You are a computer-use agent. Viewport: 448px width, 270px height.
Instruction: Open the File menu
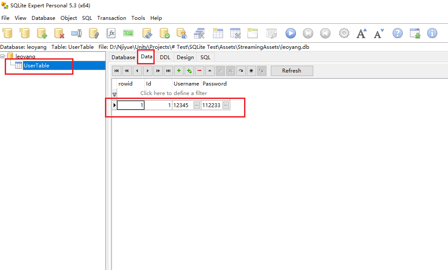(6, 18)
